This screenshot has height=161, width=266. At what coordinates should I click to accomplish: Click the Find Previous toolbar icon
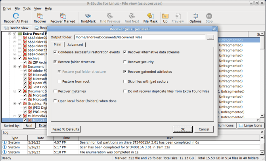pyautogui.click(x=110, y=16)
